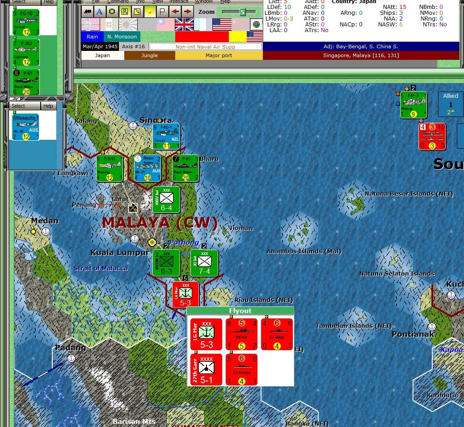Select the red LG Mar 5-3 counter on map
Image resolution: width=464 pixels, height=427 pixels.
click(186, 294)
